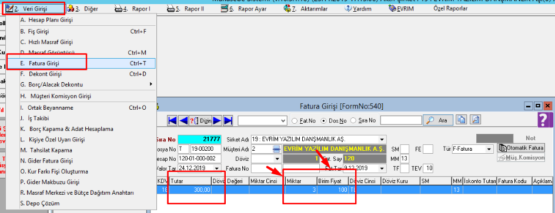Open the Özel Raporlar menu

(x=450, y=8)
